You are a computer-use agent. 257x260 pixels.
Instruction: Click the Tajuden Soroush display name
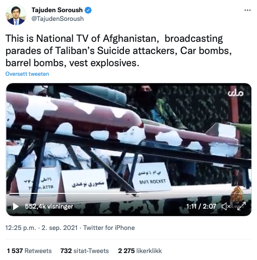click(57, 10)
